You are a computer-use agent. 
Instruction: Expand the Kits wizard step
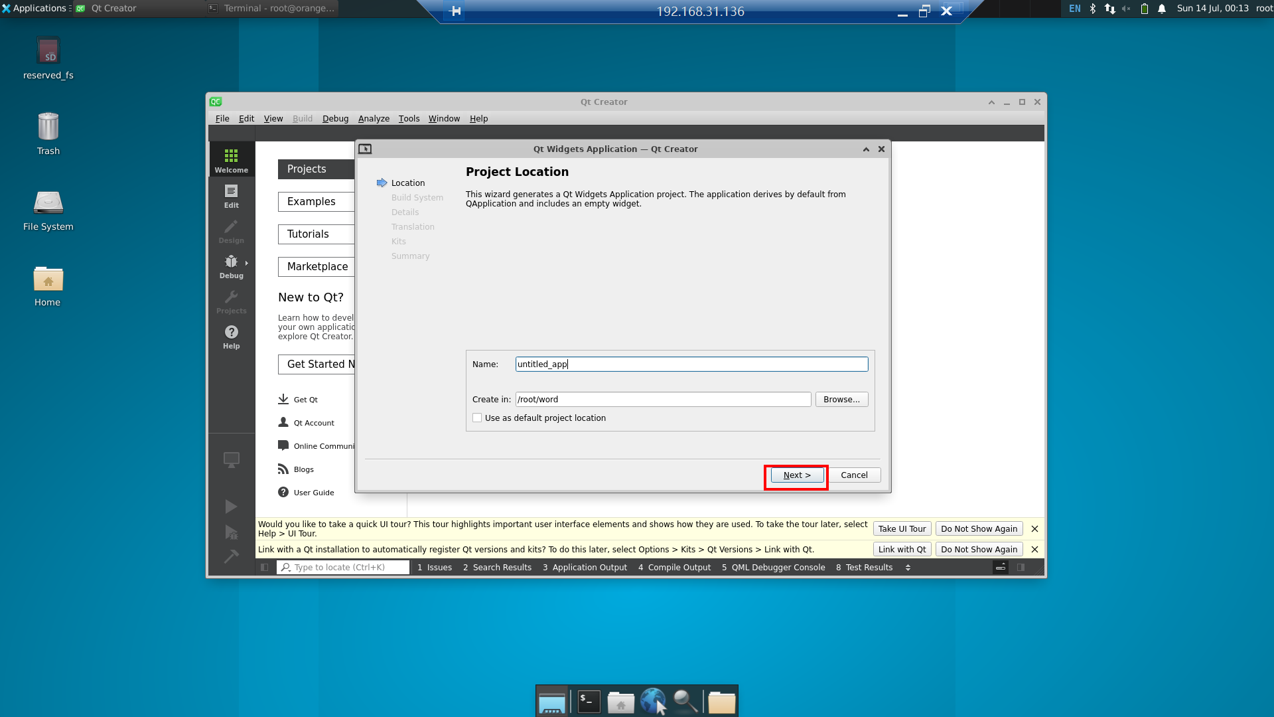tap(399, 241)
